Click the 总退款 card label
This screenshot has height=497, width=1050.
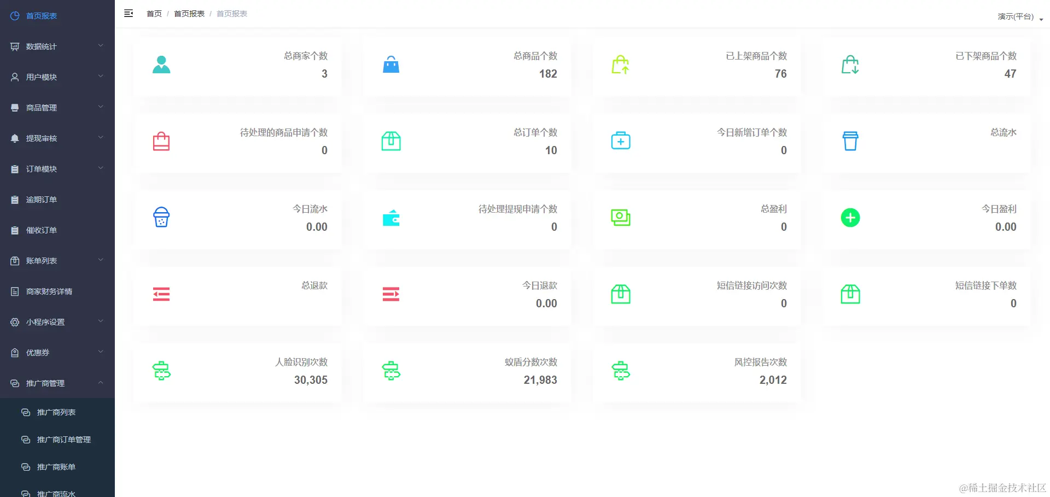pyautogui.click(x=314, y=285)
